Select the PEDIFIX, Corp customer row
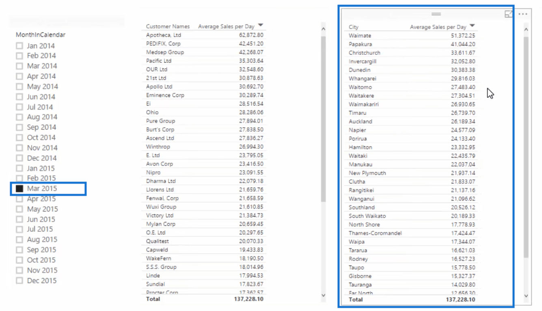542x311 pixels. (x=205, y=44)
